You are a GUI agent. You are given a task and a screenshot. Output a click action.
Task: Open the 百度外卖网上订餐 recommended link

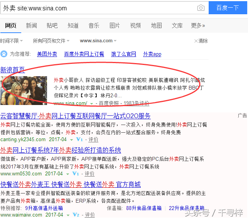click(x=84, y=54)
